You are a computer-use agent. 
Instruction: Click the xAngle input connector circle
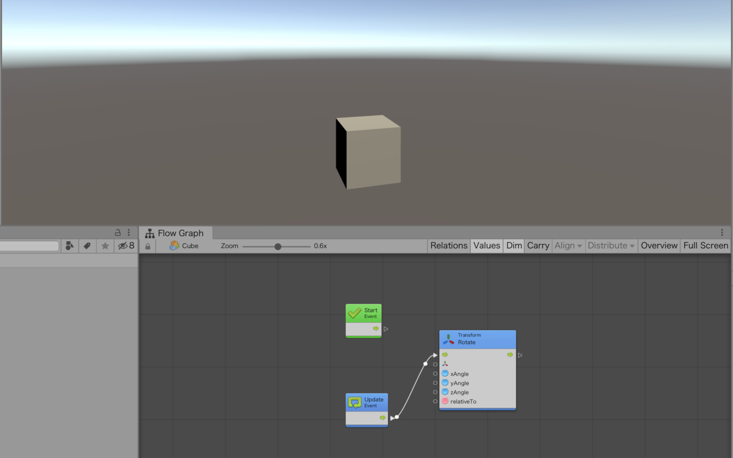(435, 374)
